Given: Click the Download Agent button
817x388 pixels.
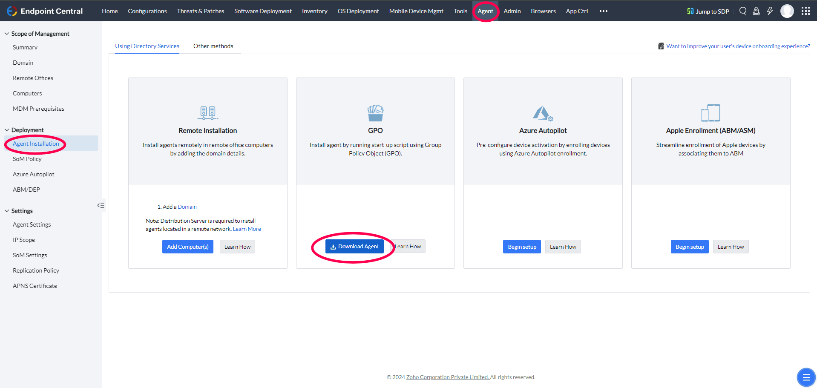Looking at the screenshot, I should [354, 246].
